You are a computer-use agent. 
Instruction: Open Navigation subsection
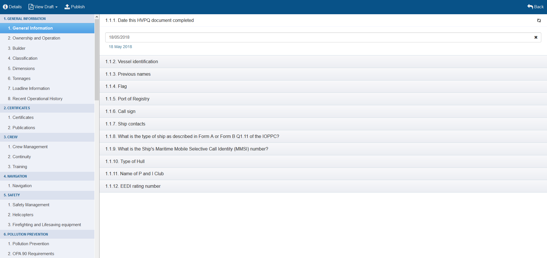pos(47,186)
